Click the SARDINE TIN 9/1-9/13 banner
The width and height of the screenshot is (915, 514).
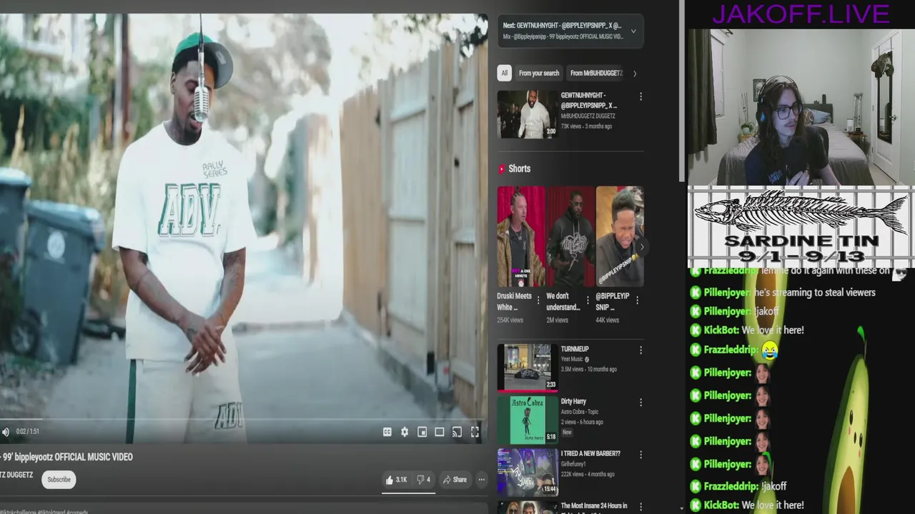click(x=801, y=226)
